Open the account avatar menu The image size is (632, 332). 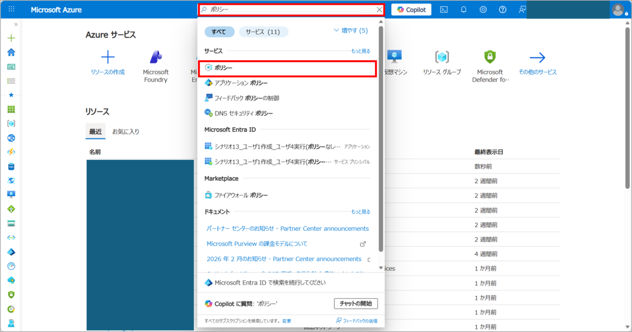tap(618, 10)
